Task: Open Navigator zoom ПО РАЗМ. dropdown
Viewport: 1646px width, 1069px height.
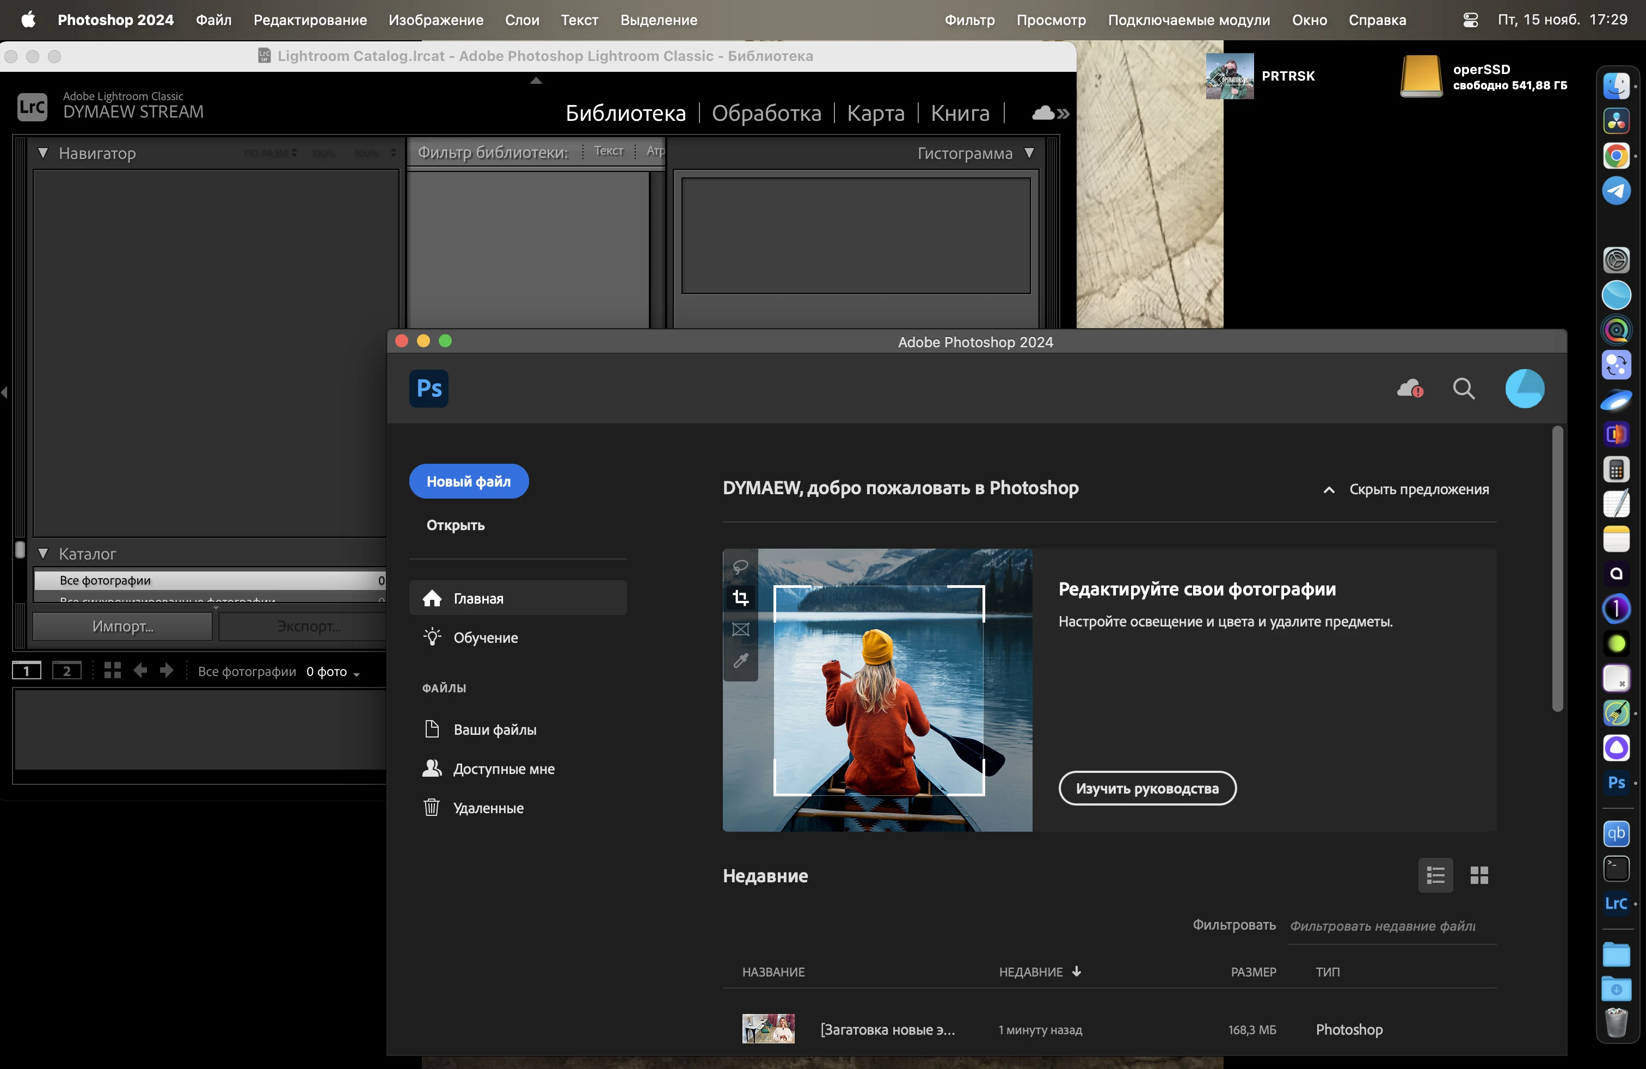Action: pyautogui.click(x=271, y=153)
